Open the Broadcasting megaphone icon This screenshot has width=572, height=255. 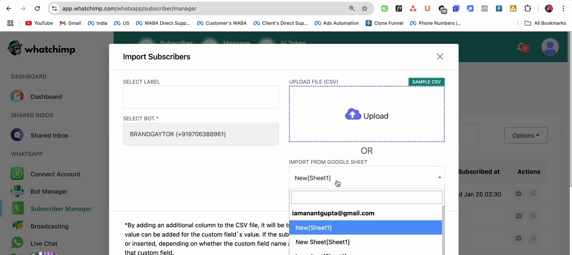point(17,226)
